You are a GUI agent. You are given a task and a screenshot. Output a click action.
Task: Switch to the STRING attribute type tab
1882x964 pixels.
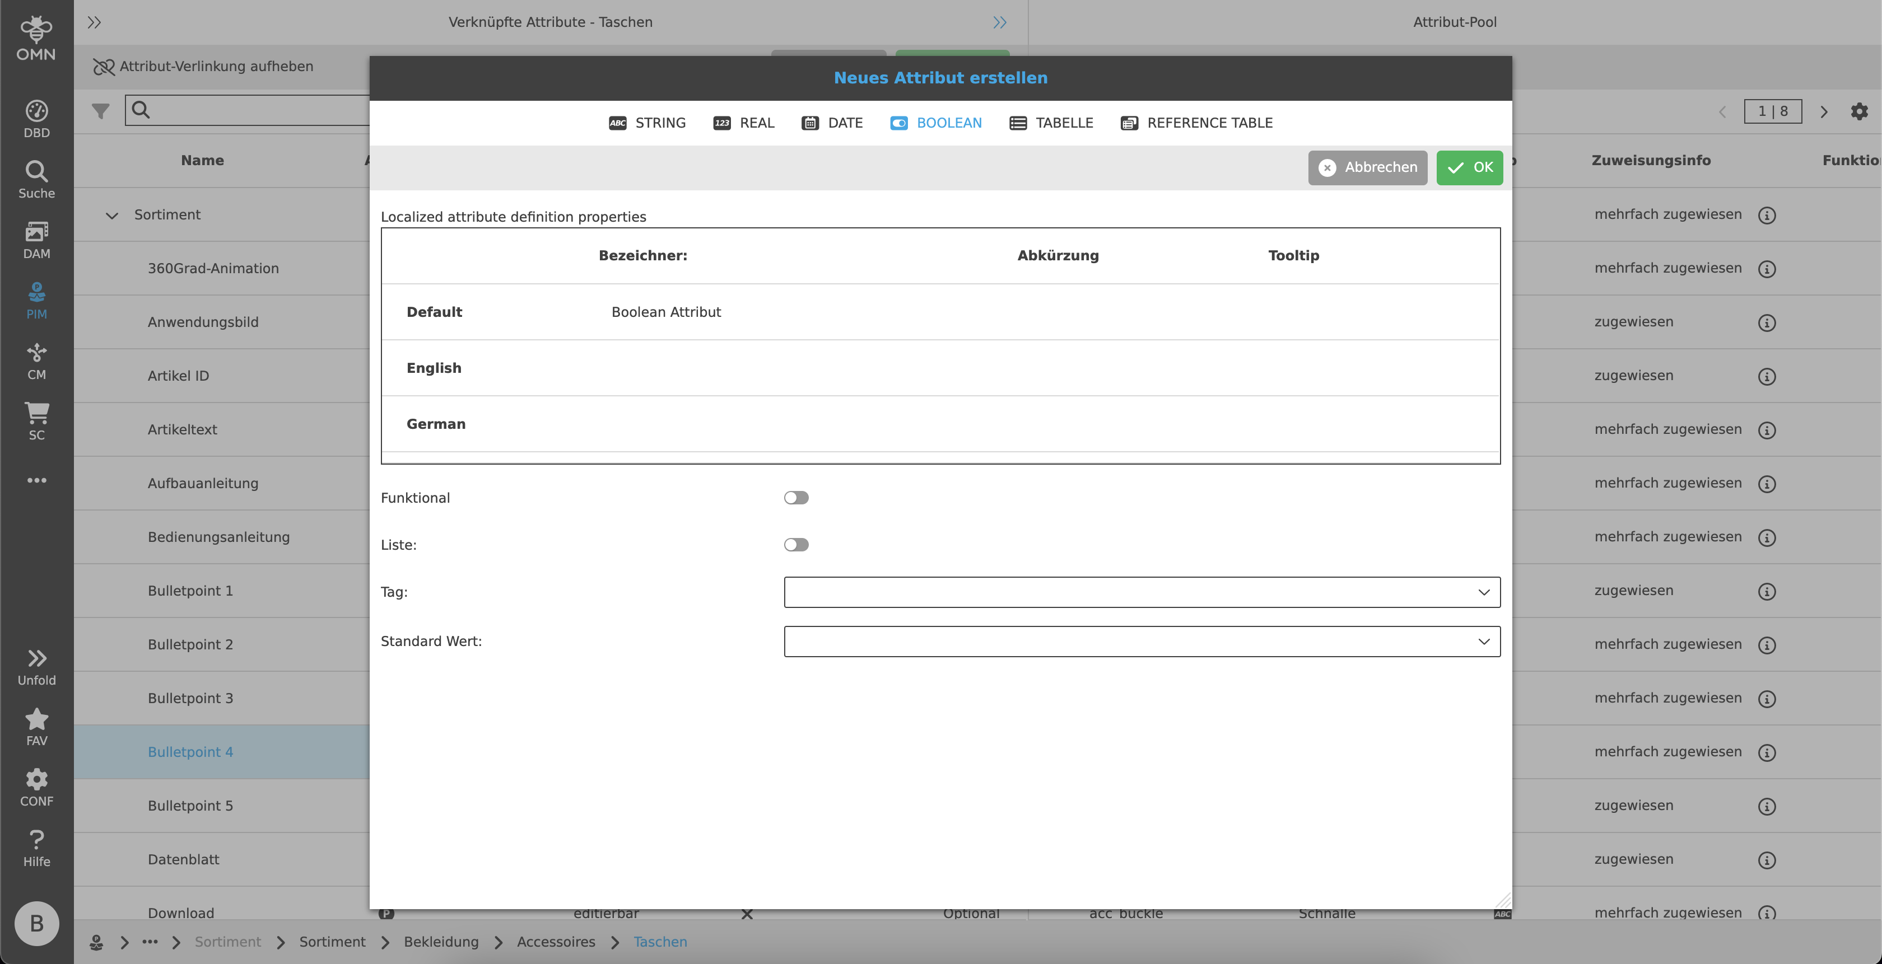[647, 123]
